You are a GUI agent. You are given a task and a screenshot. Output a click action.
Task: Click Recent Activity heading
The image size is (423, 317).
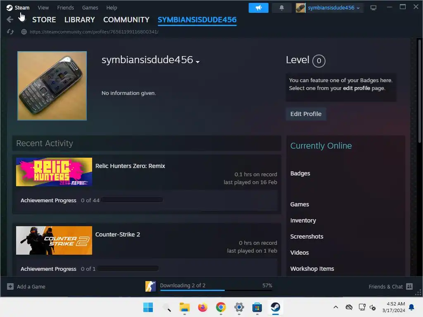point(45,143)
